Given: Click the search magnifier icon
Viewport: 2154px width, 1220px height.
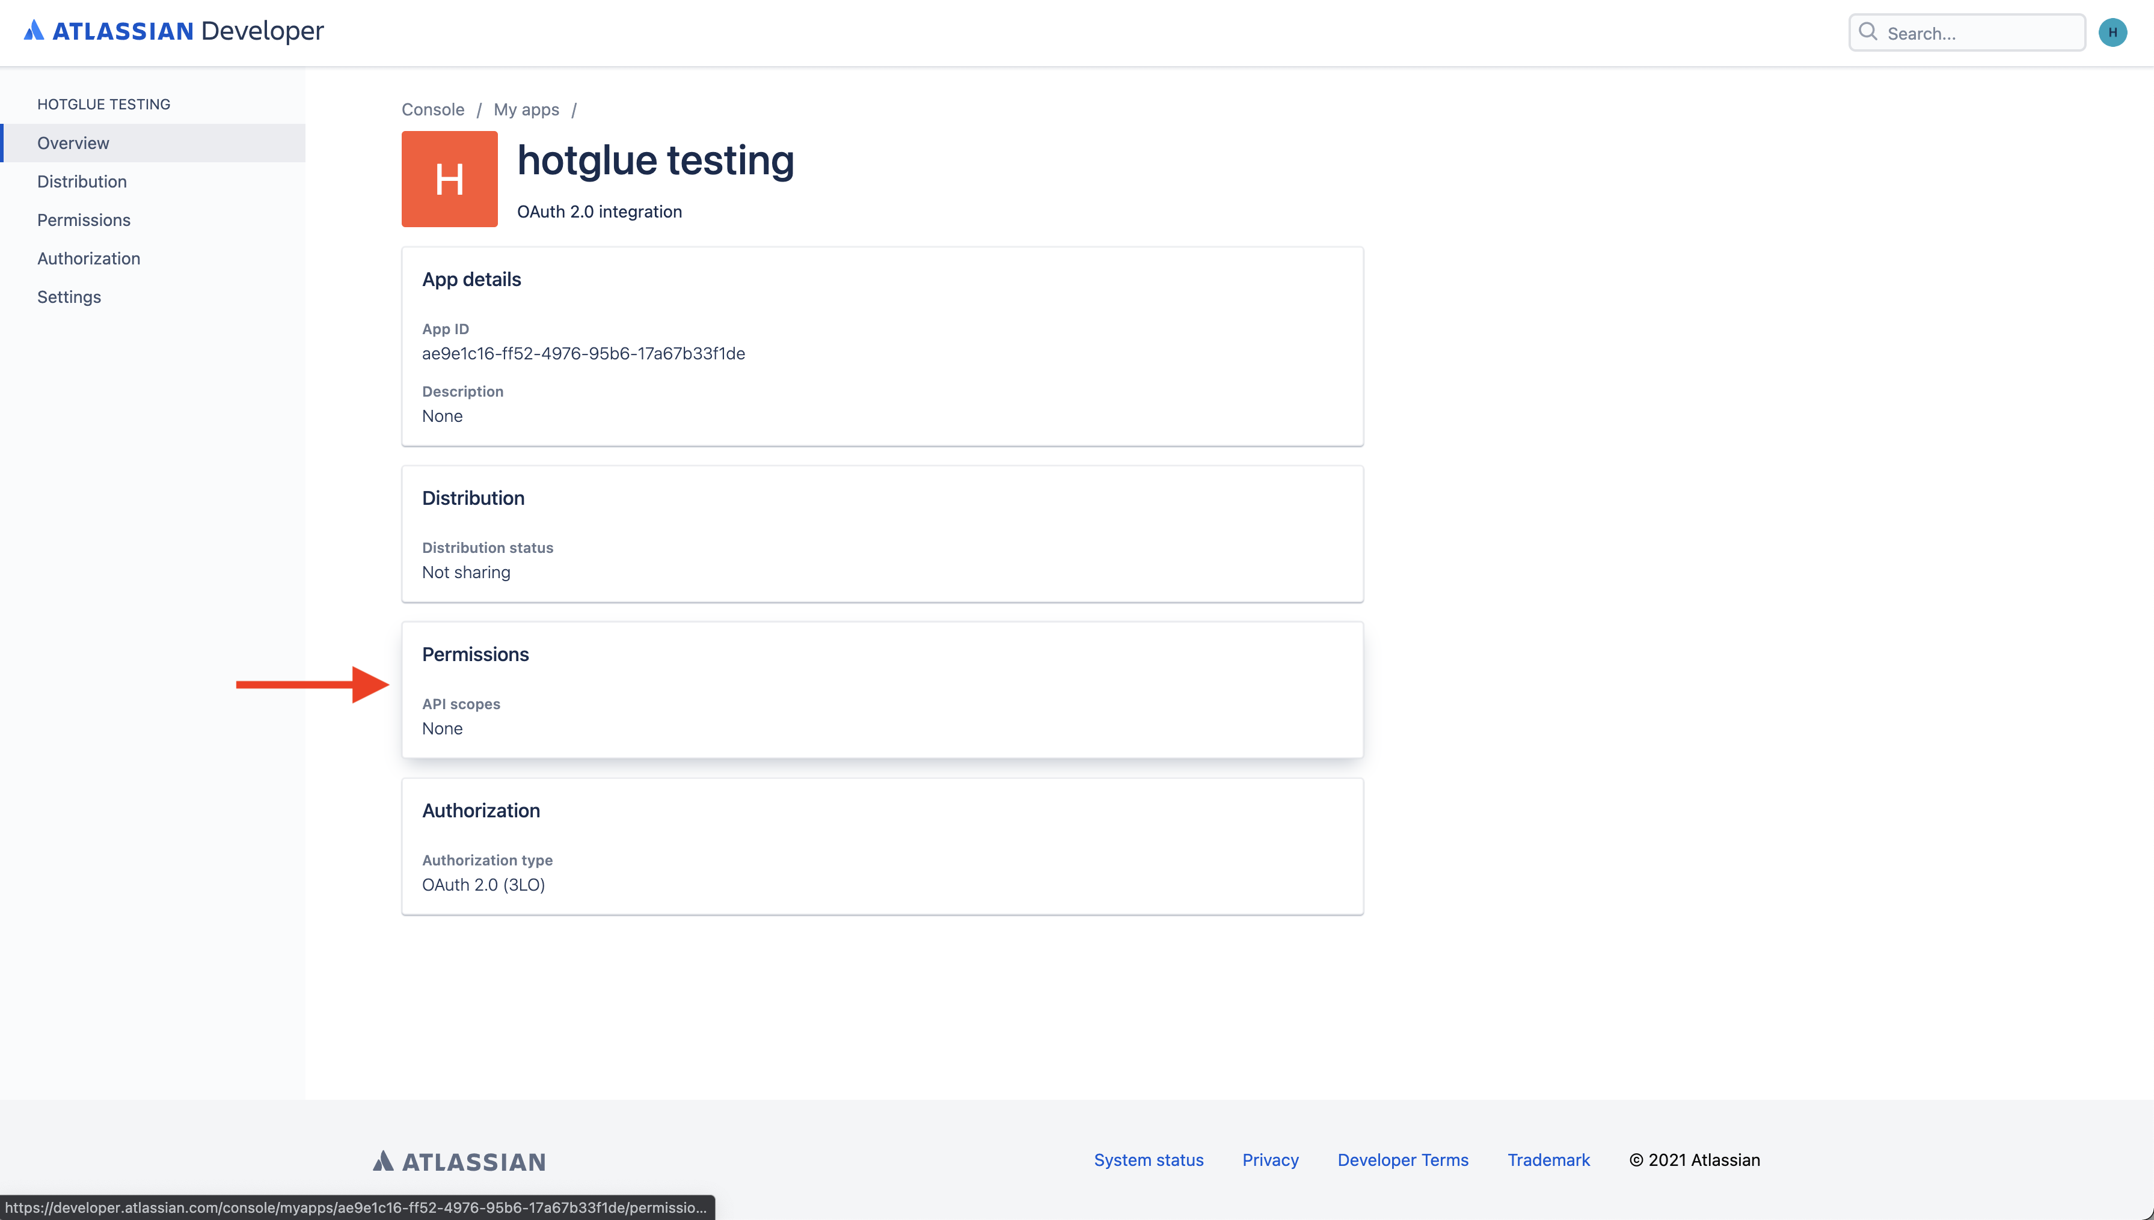Looking at the screenshot, I should (x=1867, y=32).
